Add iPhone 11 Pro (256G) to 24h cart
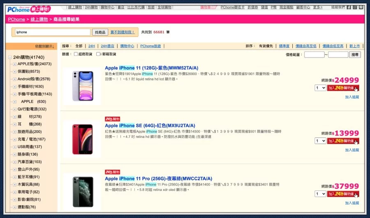Viewport: 370px width, 218px height. click(343, 194)
